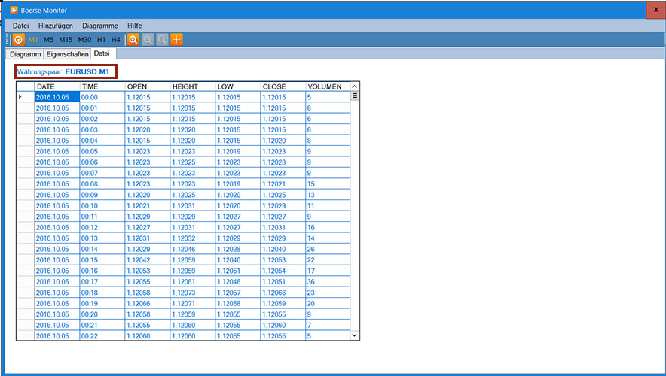Click the orange zoom-in magnifier icon
Screen dimensions: 666x376
click(x=133, y=40)
